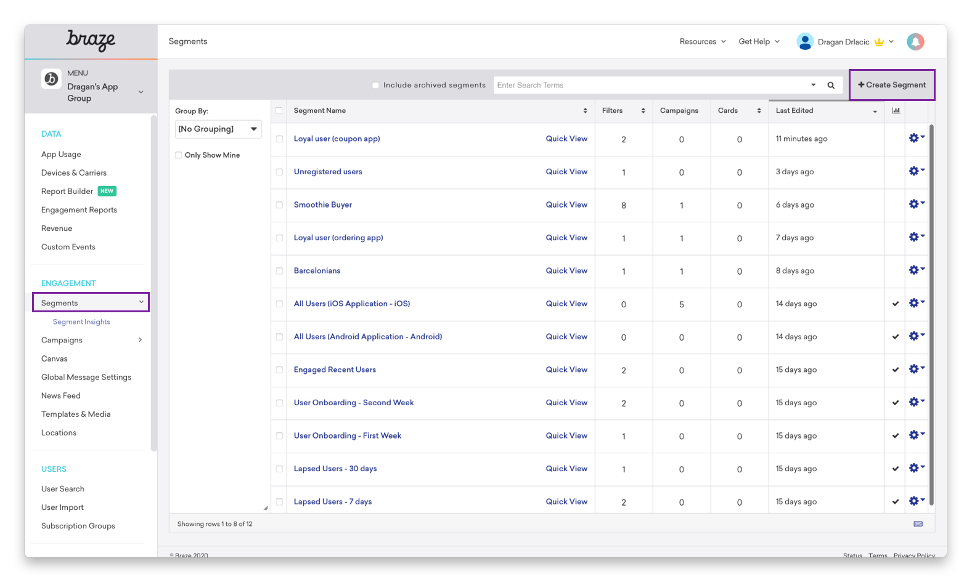Open Segments in sidebar
This screenshot has width=972, height=582.
pyautogui.click(x=91, y=302)
